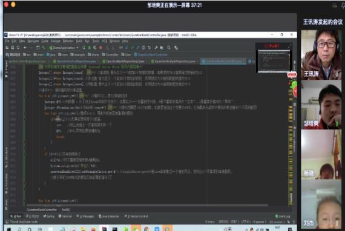Open the Search Everywhere magnifier icon
Image resolution: width=345 pixels, height=231 pixels.
click(169, 48)
